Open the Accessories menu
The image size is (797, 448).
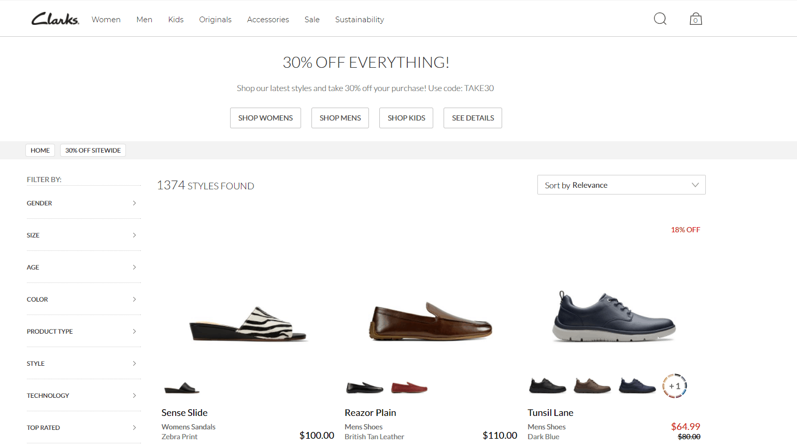[x=268, y=20]
